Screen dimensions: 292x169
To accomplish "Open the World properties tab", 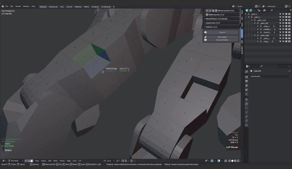I will [246, 94].
